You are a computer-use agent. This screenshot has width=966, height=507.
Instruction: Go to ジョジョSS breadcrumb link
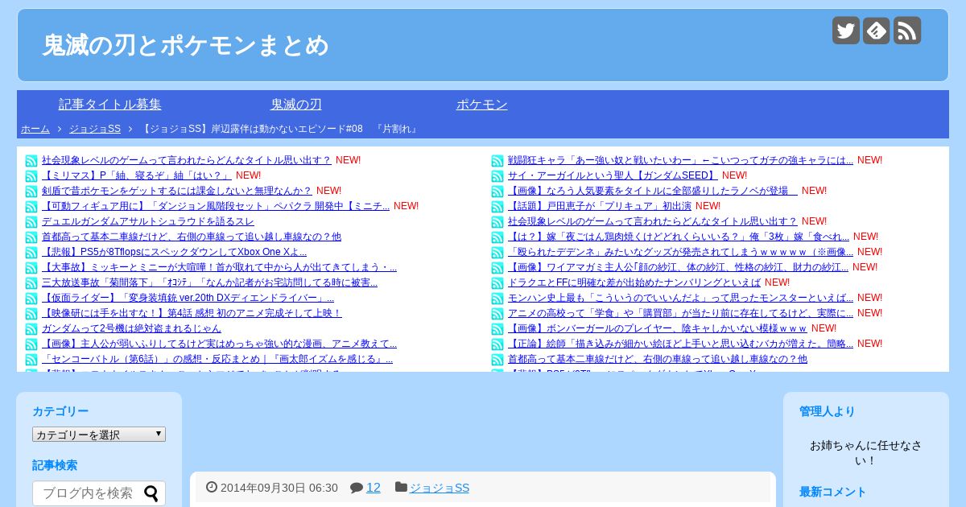95,129
